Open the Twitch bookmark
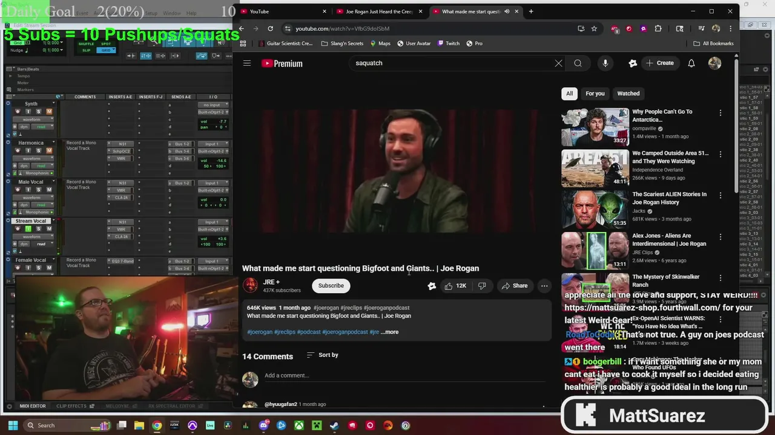The height and width of the screenshot is (435, 775). [x=448, y=43]
